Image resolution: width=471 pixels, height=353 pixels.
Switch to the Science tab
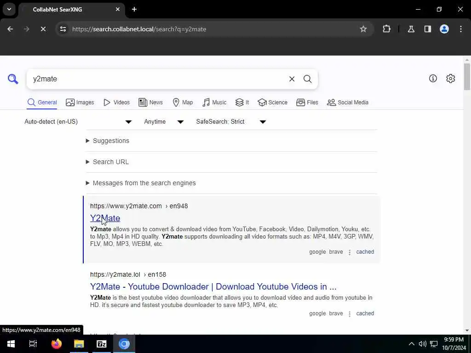click(272, 102)
